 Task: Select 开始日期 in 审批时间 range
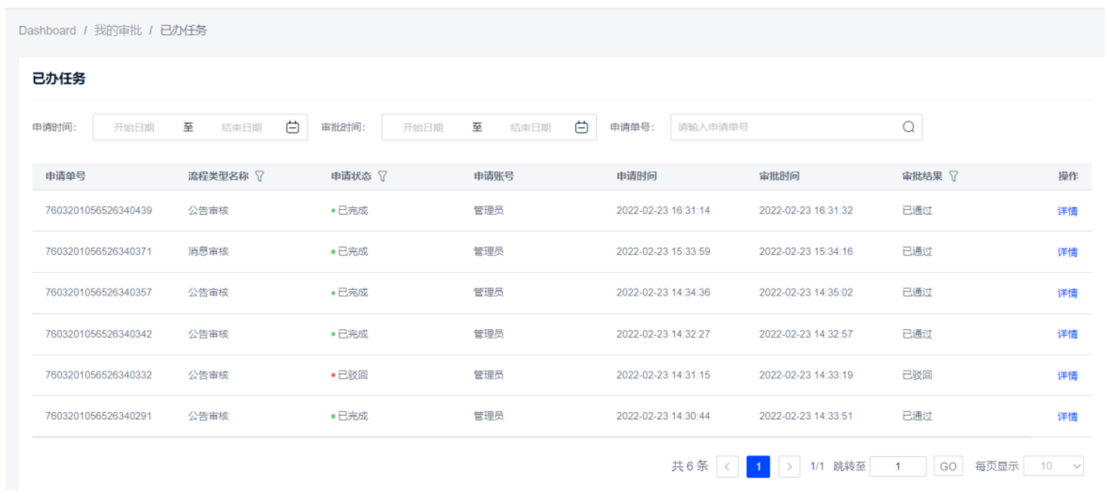click(x=423, y=128)
